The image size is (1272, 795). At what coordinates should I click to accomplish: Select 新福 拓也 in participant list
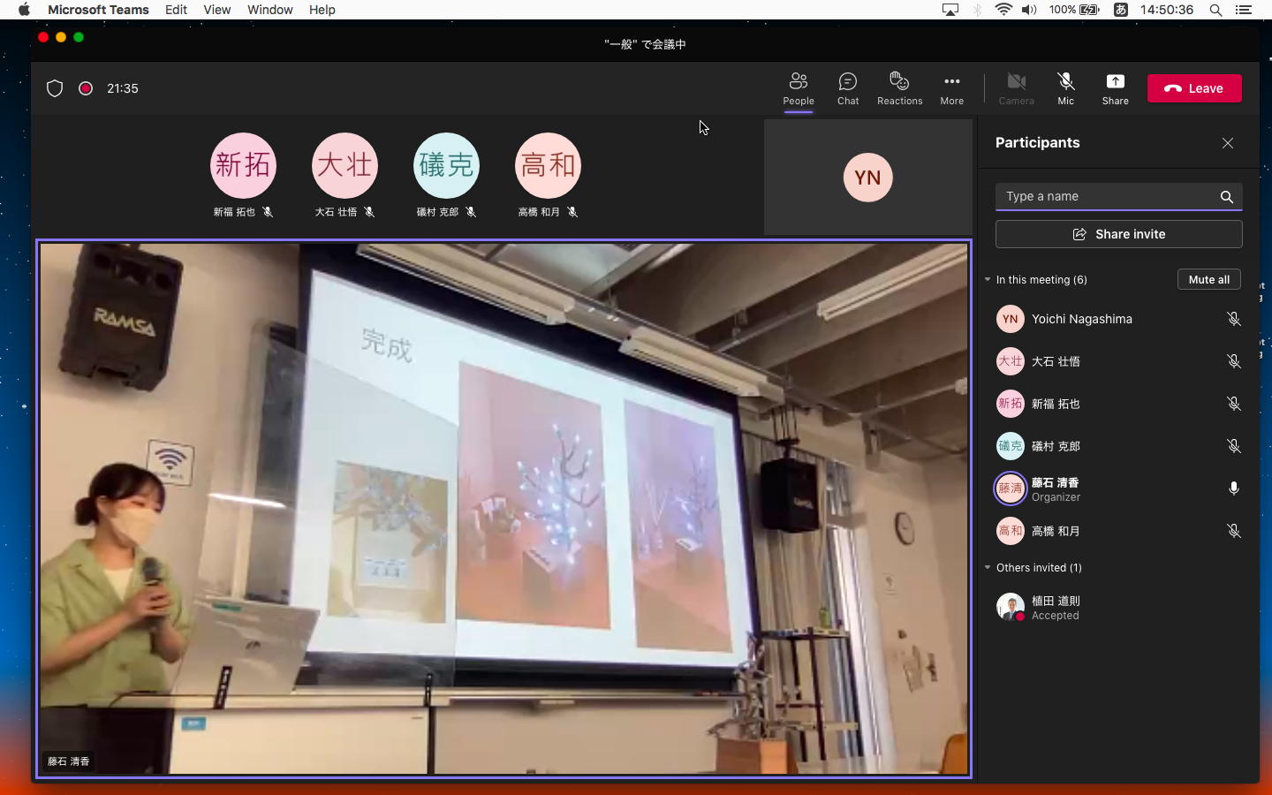click(1118, 404)
